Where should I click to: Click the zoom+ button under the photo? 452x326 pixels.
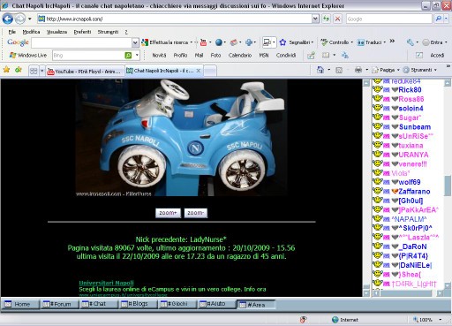(x=168, y=213)
